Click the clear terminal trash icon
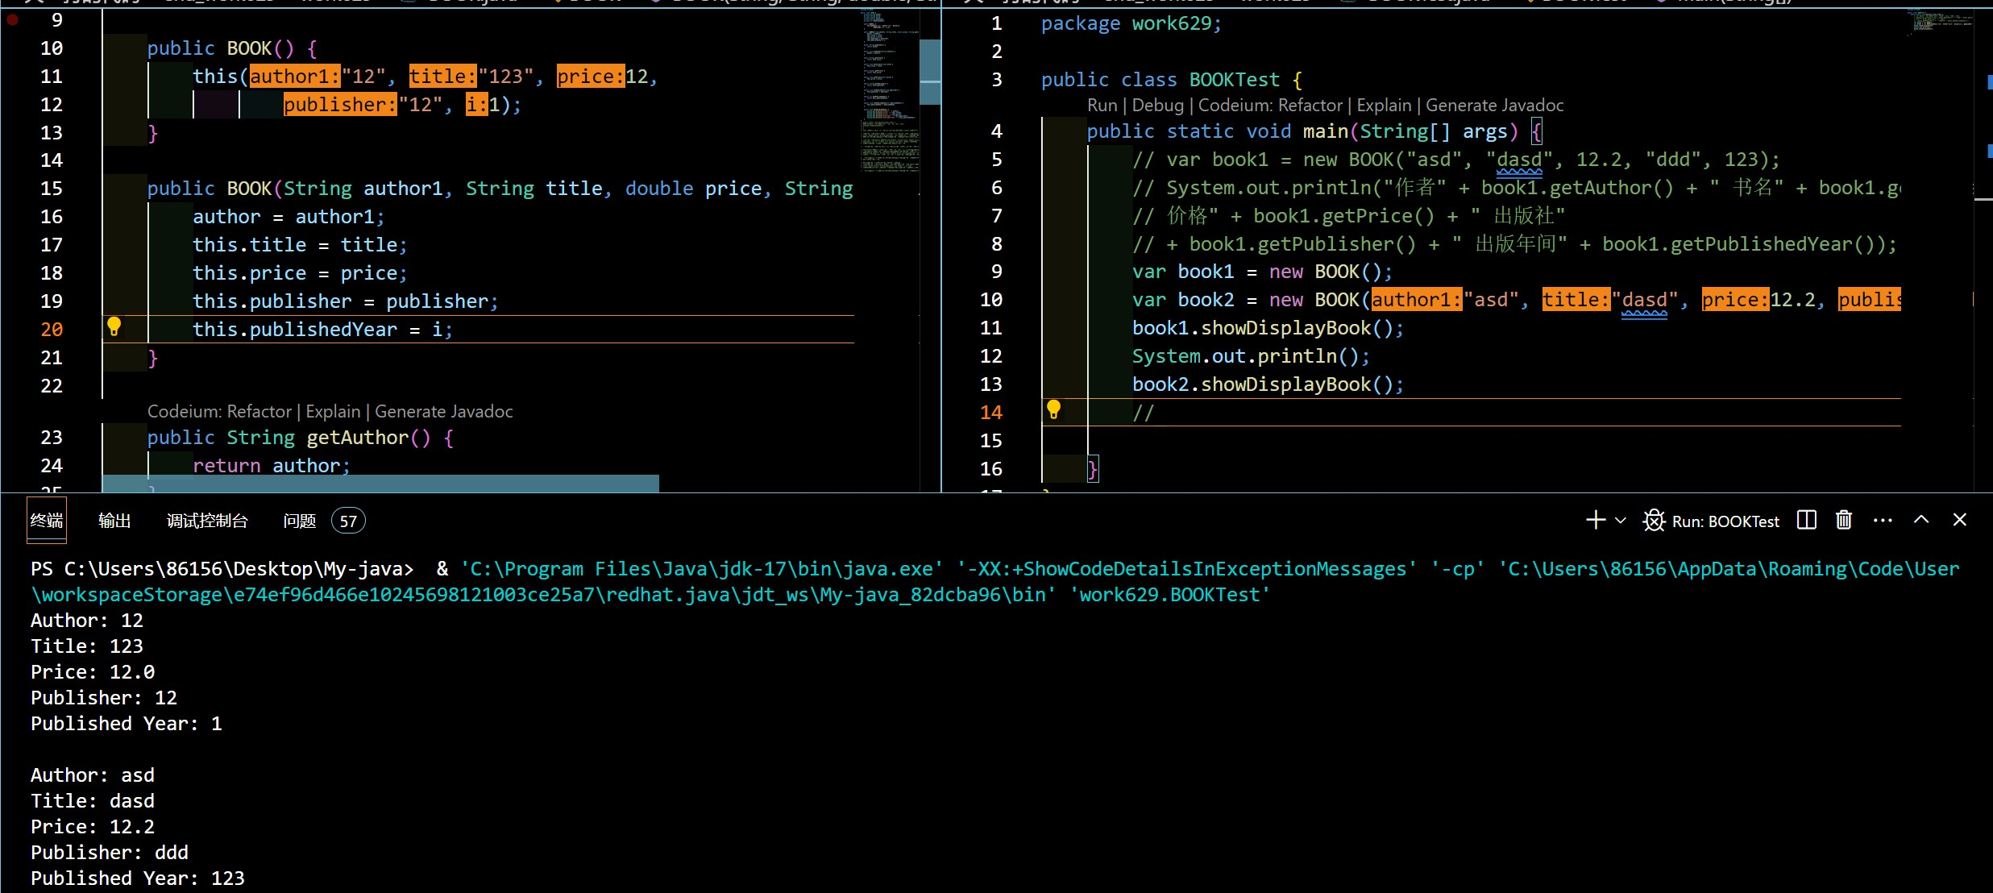The width and height of the screenshot is (1993, 893). tap(1846, 520)
